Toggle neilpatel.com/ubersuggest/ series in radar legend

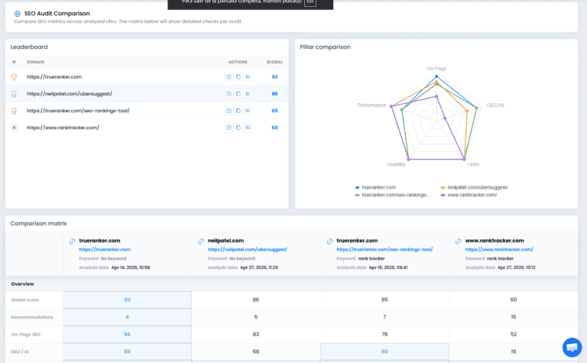tap(474, 187)
